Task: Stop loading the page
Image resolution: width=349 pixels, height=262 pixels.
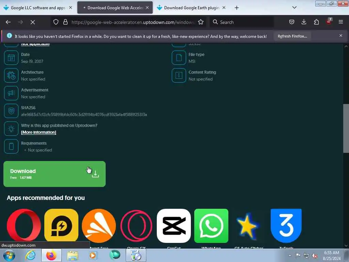Action: [33, 22]
